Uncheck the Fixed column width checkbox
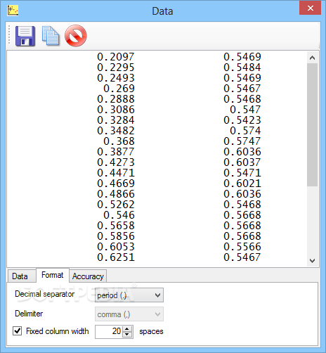 click(17, 331)
